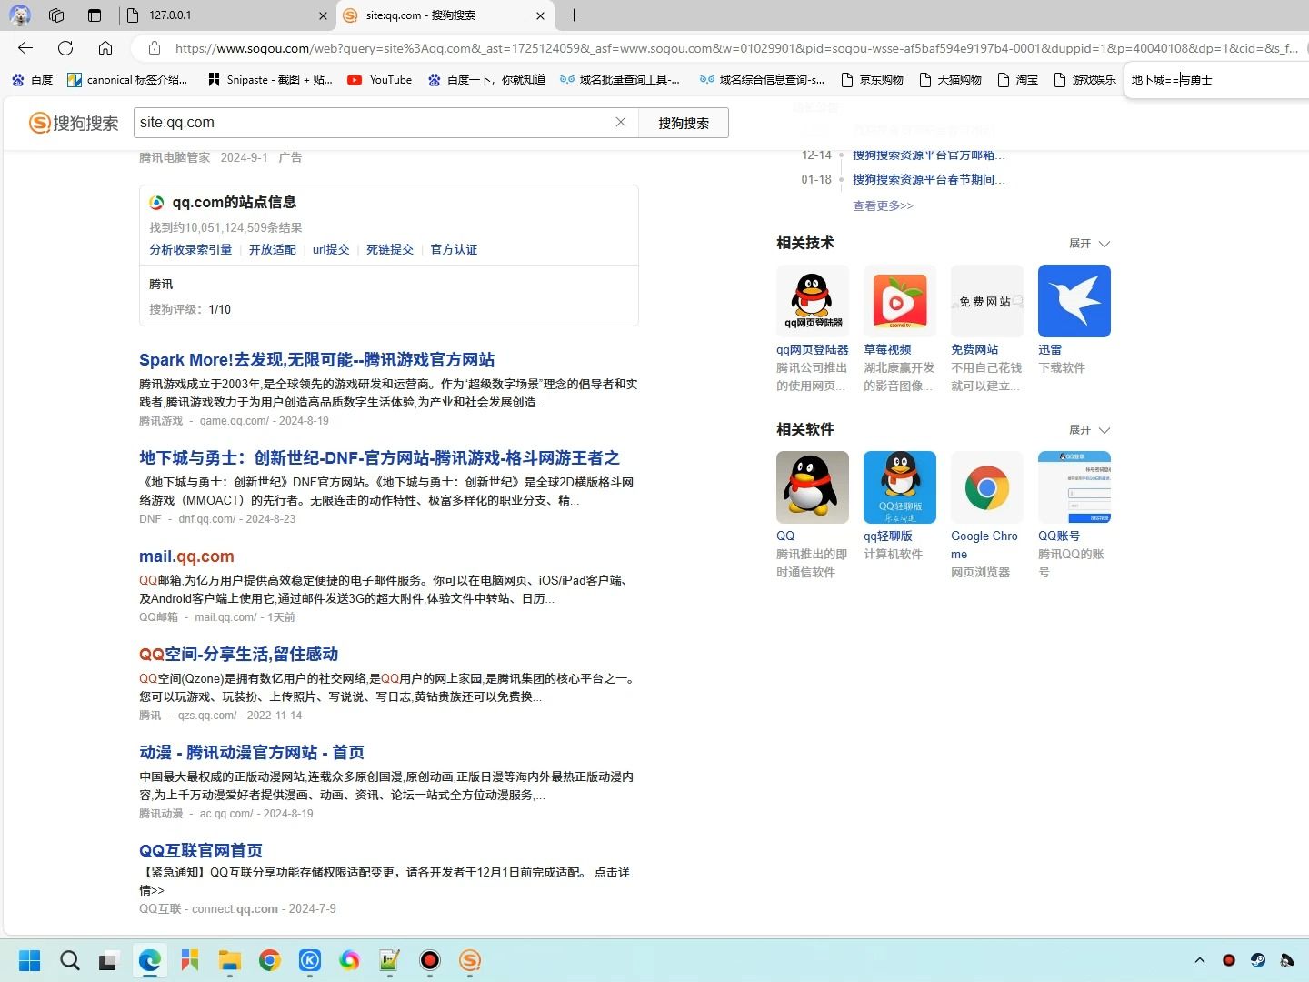The image size is (1309, 982).
Task: Open the 百度一下，你就知道 bookmark
Action: [486, 80]
